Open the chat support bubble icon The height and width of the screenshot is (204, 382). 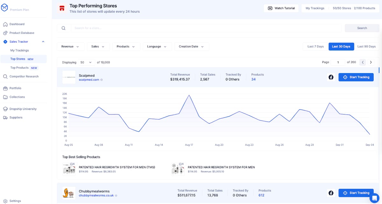(x=374, y=197)
